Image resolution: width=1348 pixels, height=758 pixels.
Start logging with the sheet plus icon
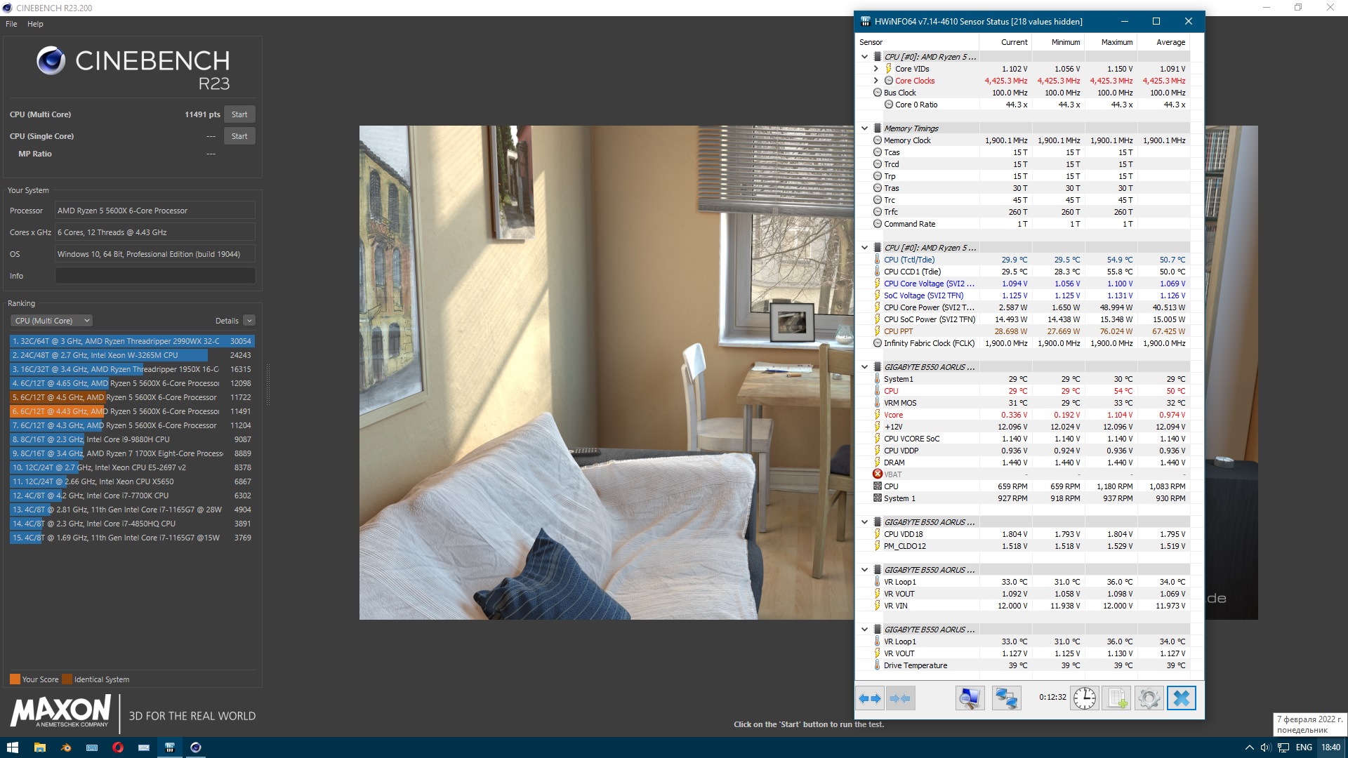coord(1116,698)
